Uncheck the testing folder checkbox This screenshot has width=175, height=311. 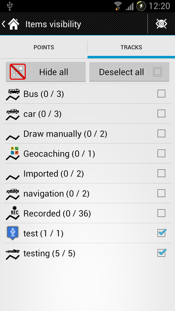pos(161,253)
